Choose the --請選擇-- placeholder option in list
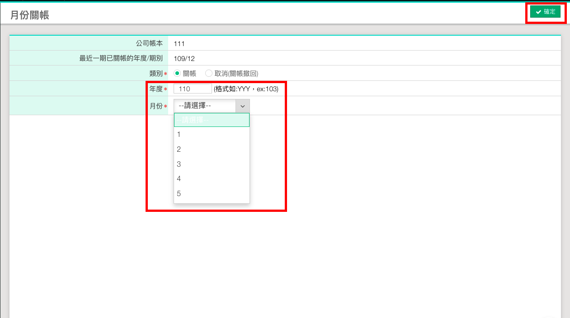This screenshot has width=570, height=318. [x=212, y=120]
